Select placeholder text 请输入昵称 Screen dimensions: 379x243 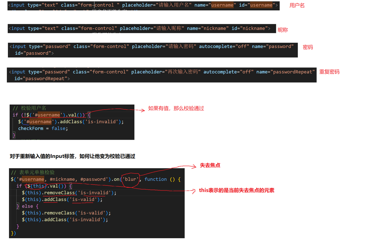[x=169, y=28]
